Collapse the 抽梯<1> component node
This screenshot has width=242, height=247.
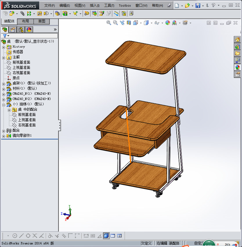tap(3, 105)
